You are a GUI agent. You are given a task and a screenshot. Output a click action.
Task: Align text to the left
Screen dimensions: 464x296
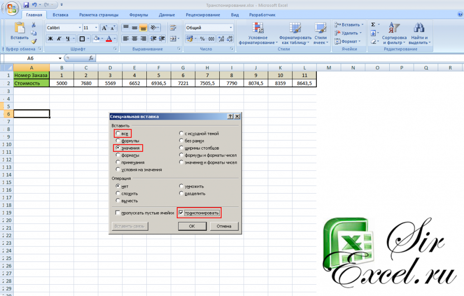point(126,39)
